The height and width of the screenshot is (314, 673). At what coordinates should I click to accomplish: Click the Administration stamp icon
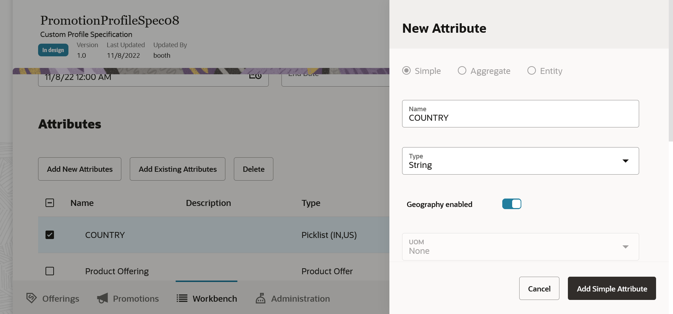coord(261,299)
